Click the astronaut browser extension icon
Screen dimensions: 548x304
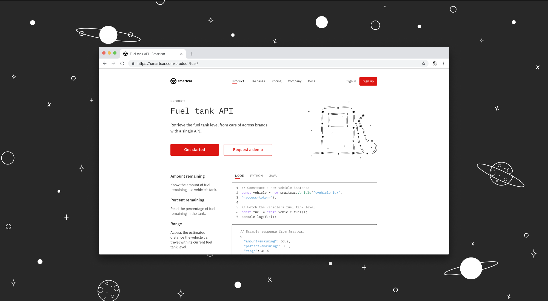(x=434, y=63)
